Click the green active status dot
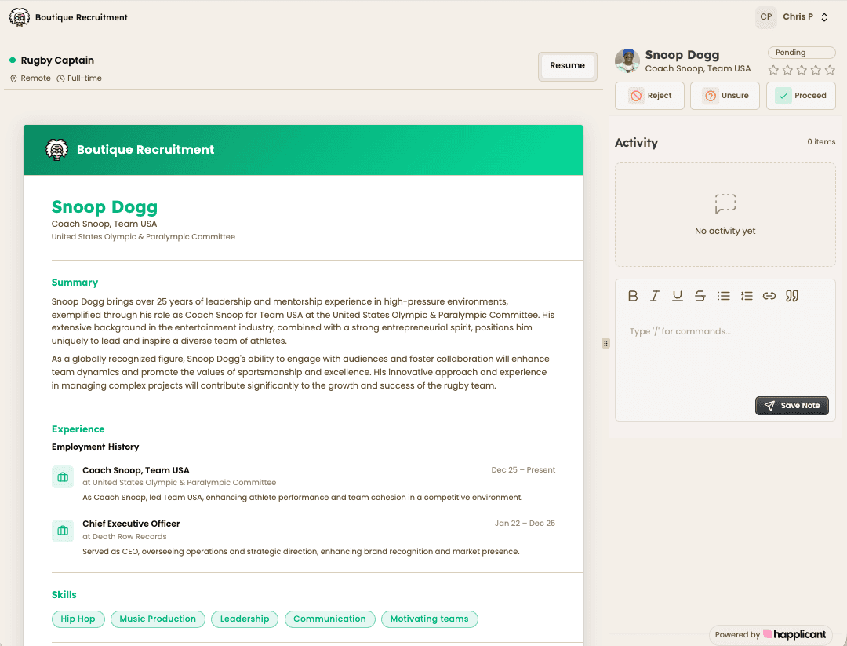 coord(13,60)
